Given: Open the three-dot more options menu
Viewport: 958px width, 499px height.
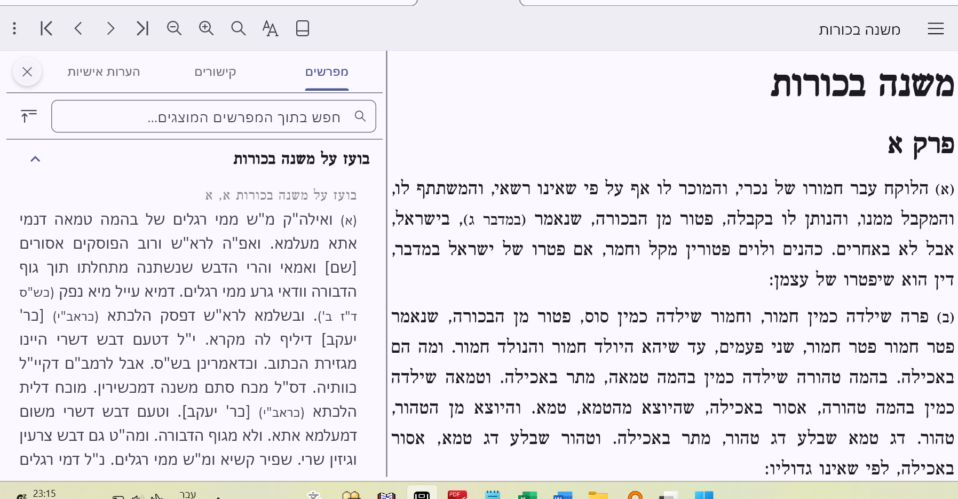Looking at the screenshot, I should [x=14, y=28].
